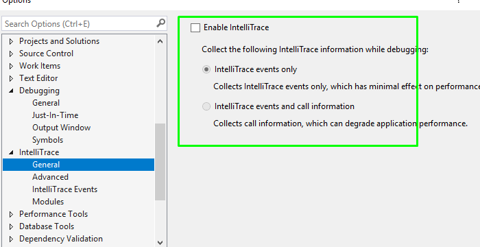Click 'Collect the following IntelliTrace information' text

click(315, 49)
